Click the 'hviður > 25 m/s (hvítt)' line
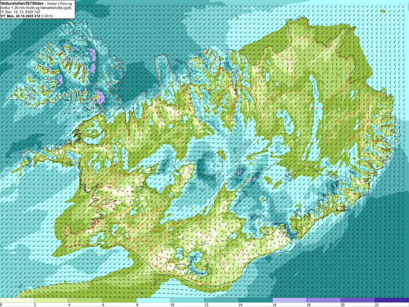Image resolution: width=409 pixels, height=307 pixels. [x=17, y=7]
